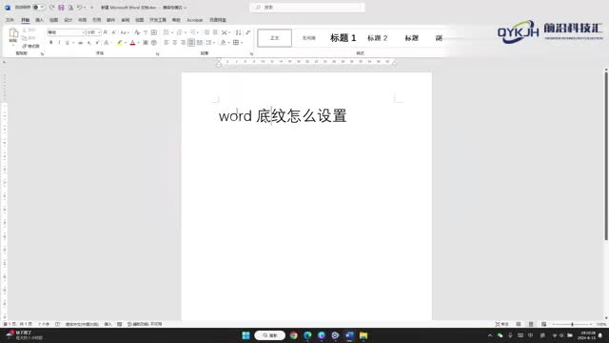Open the multilevel list icon
The image size is (609, 343).
[192, 32]
